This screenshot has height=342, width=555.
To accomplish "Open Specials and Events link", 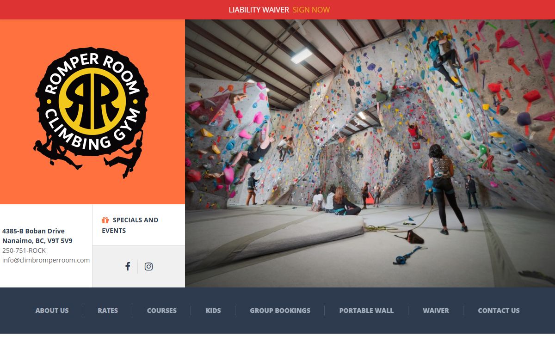I will click(130, 225).
